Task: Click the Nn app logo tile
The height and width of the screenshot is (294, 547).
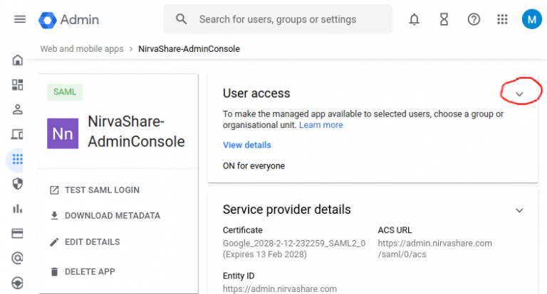Action: [63, 134]
